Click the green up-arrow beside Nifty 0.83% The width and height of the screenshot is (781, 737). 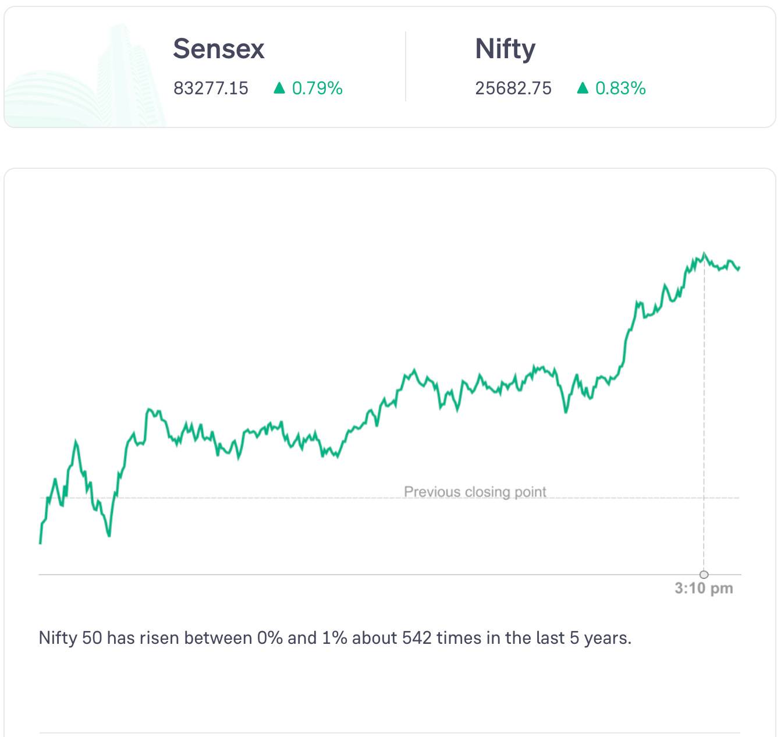click(x=583, y=88)
